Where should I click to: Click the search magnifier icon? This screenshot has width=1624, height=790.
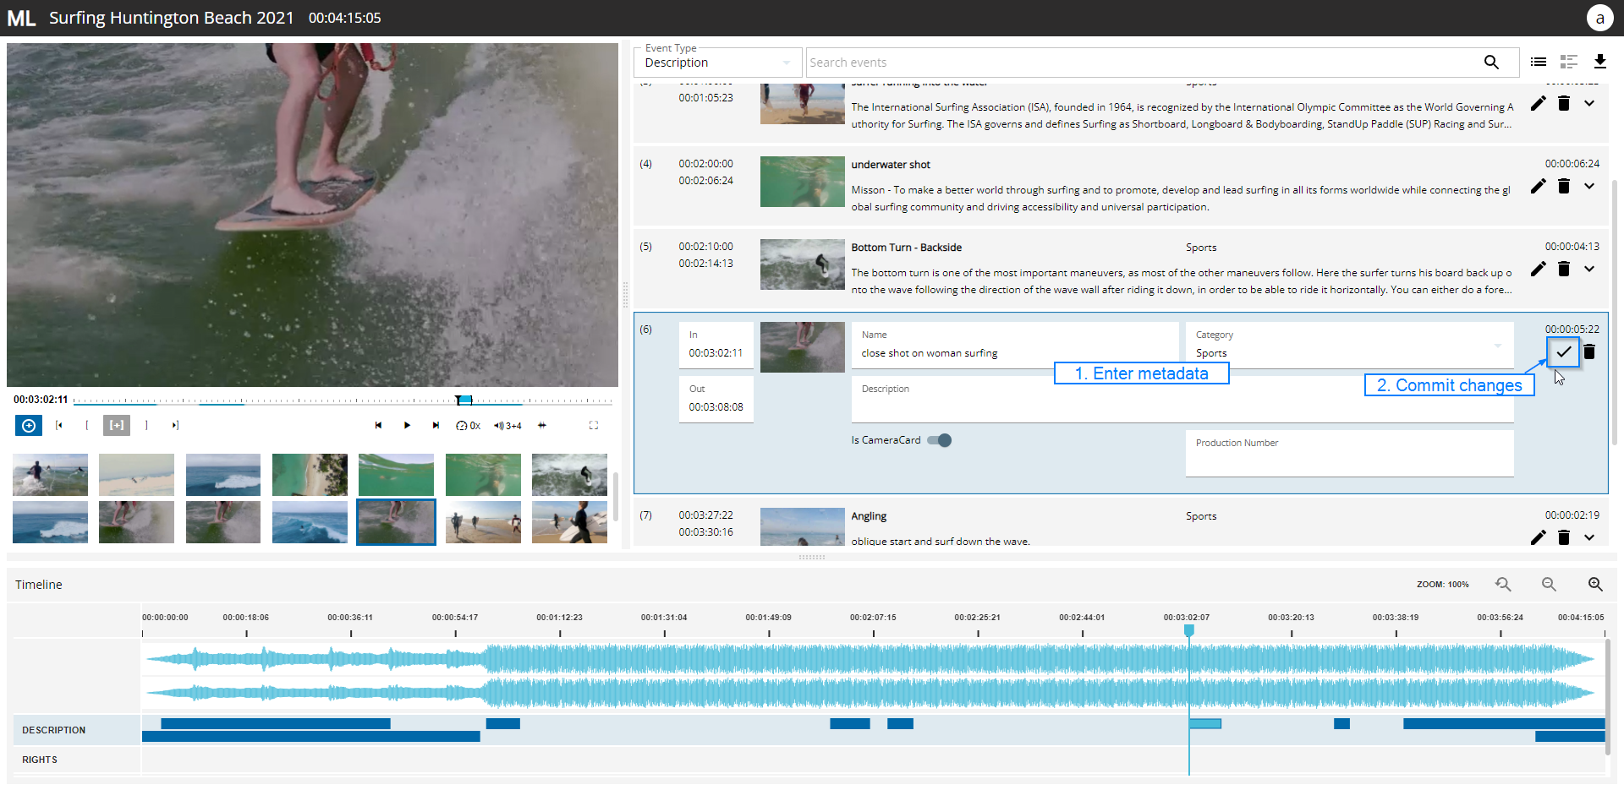[1491, 63]
